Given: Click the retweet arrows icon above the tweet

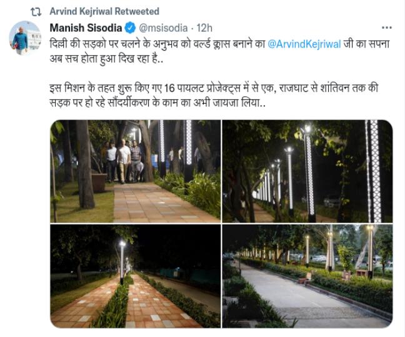Looking at the screenshot, I should (36, 12).
